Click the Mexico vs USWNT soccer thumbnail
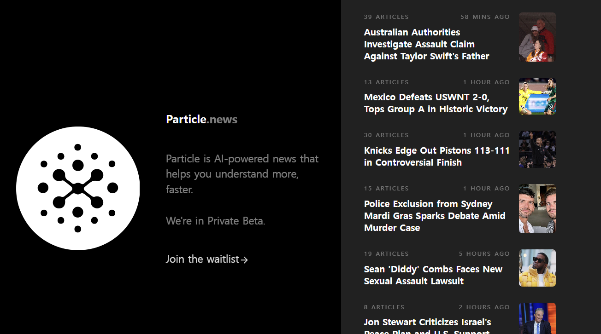 point(537,96)
